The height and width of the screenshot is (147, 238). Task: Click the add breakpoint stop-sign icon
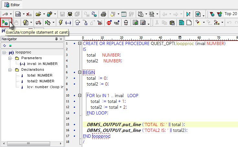[x=109, y=23]
